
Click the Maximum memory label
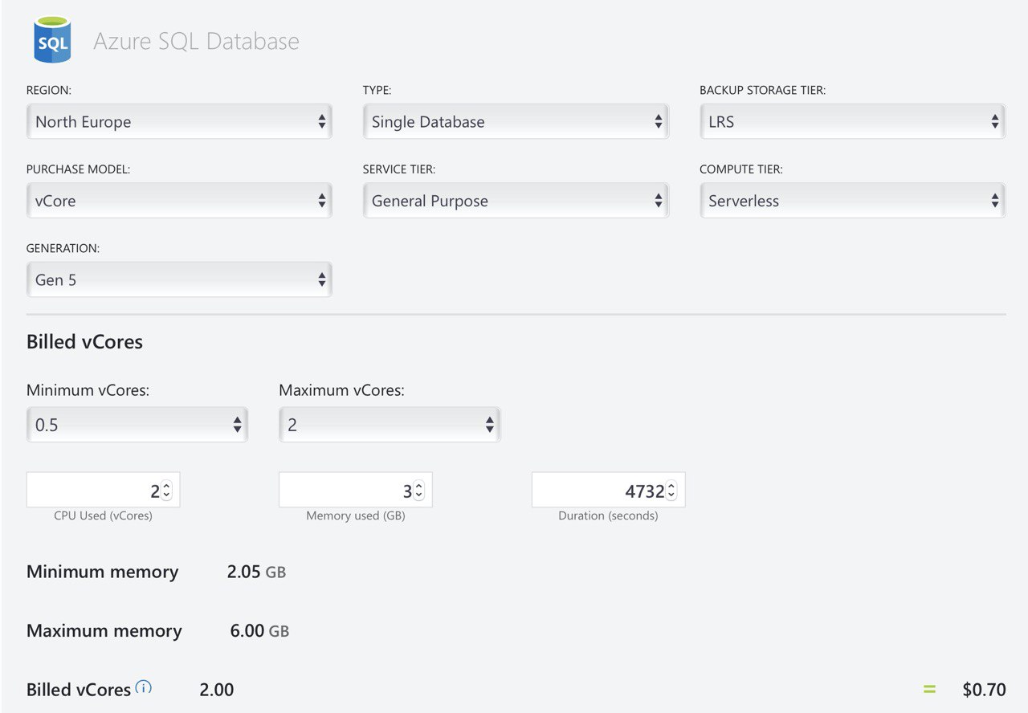104,631
